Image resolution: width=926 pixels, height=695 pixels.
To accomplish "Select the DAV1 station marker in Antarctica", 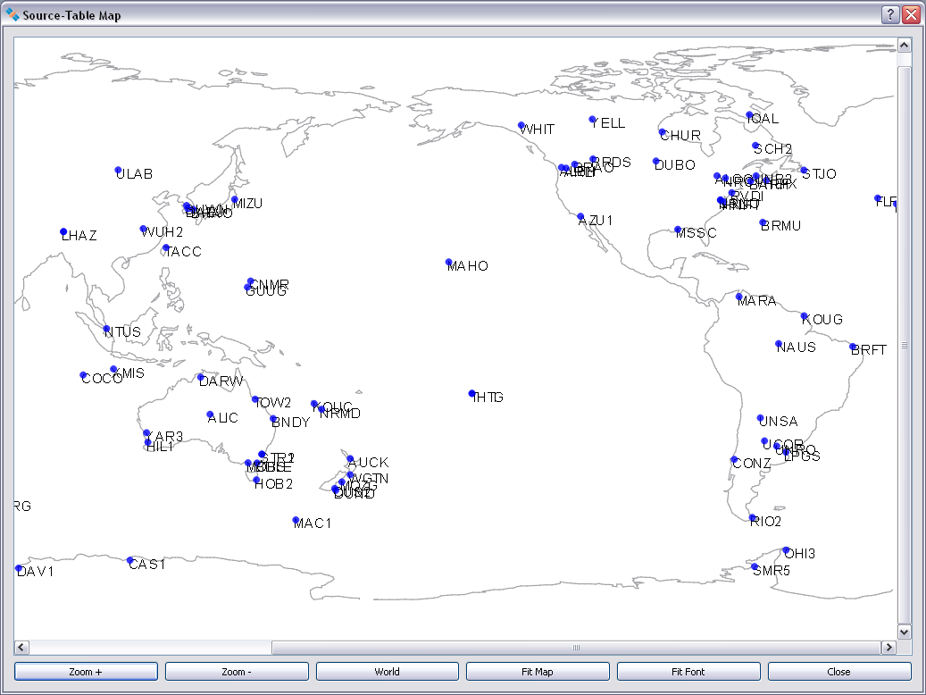I will 18,566.
